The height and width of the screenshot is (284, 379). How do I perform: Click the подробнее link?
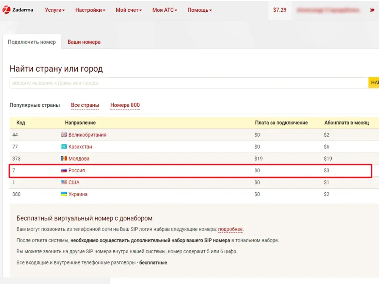coord(230,229)
